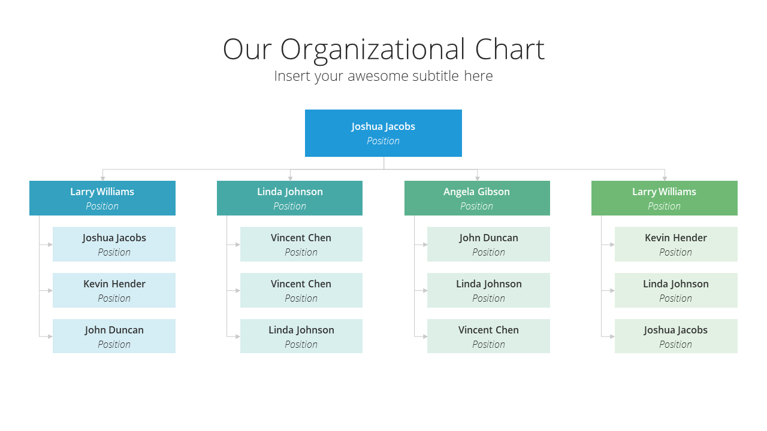Select Linda Johnson under Angela Gibson
This screenshot has height=431, width=767.
click(x=488, y=290)
